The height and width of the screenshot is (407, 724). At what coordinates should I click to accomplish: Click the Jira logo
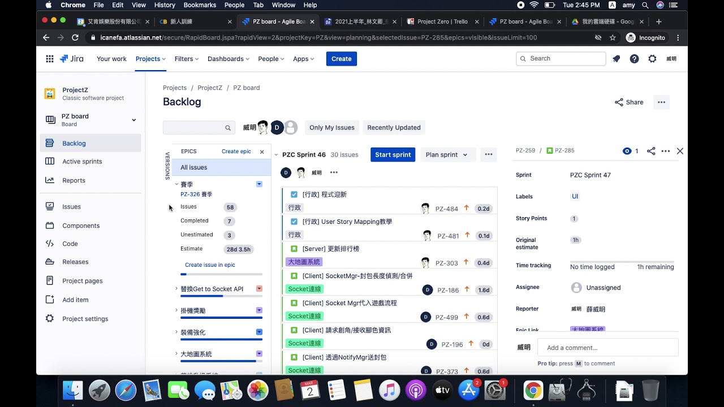point(72,59)
